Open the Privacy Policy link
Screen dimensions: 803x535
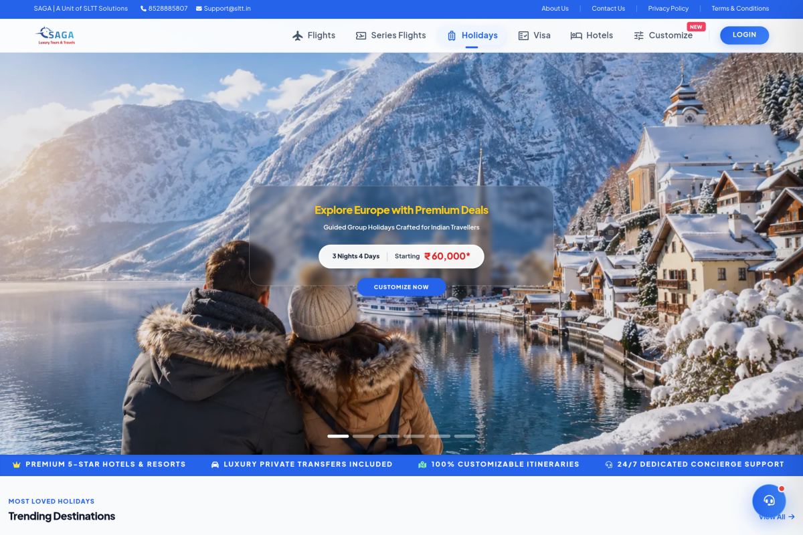pyautogui.click(x=668, y=9)
